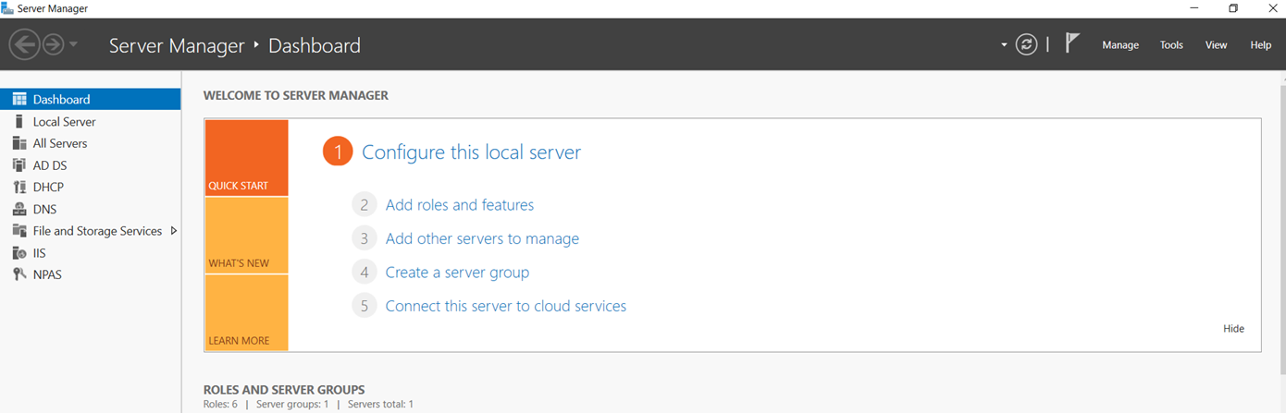Screen dimensions: 1286x413
Task: Click the DNS role icon
Action: pos(19,209)
